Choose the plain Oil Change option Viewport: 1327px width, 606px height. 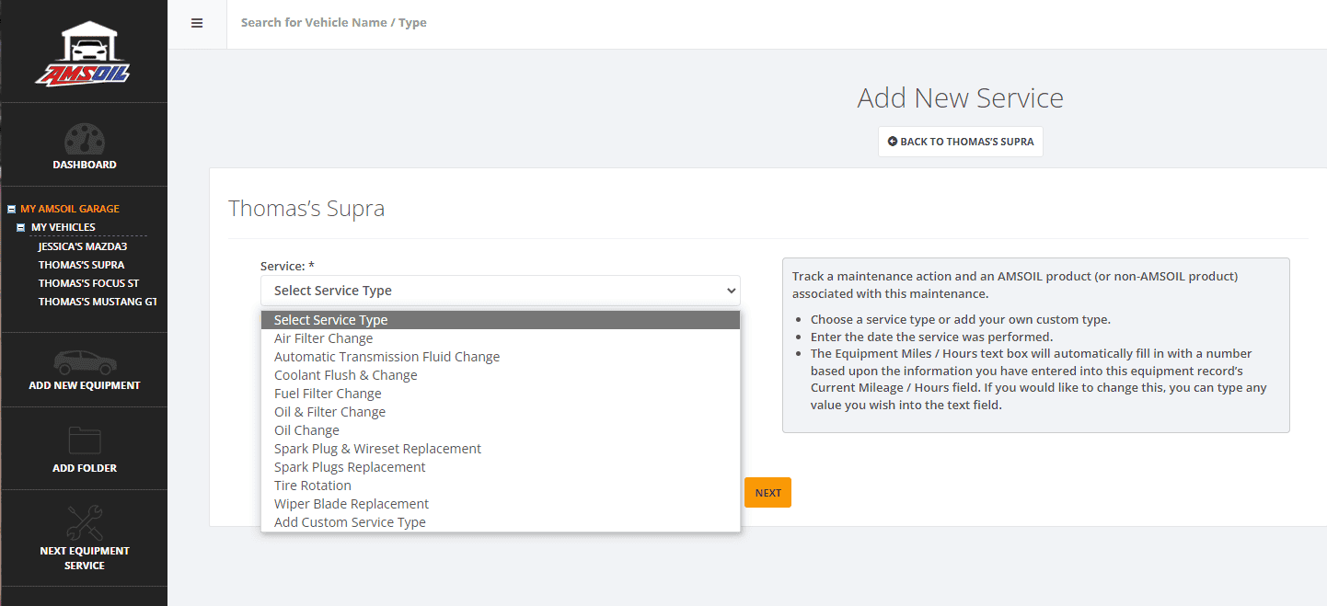tap(501, 430)
